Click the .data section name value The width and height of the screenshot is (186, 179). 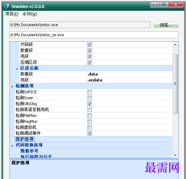pos(93,74)
